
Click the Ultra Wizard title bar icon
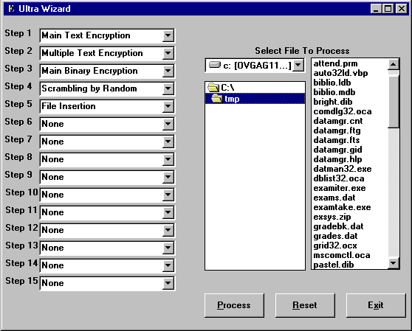pyautogui.click(x=11, y=9)
